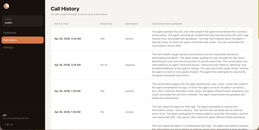Screen dimensions: 259x130
Task: Click the 48s duration value
Action: click(x=102, y=39)
